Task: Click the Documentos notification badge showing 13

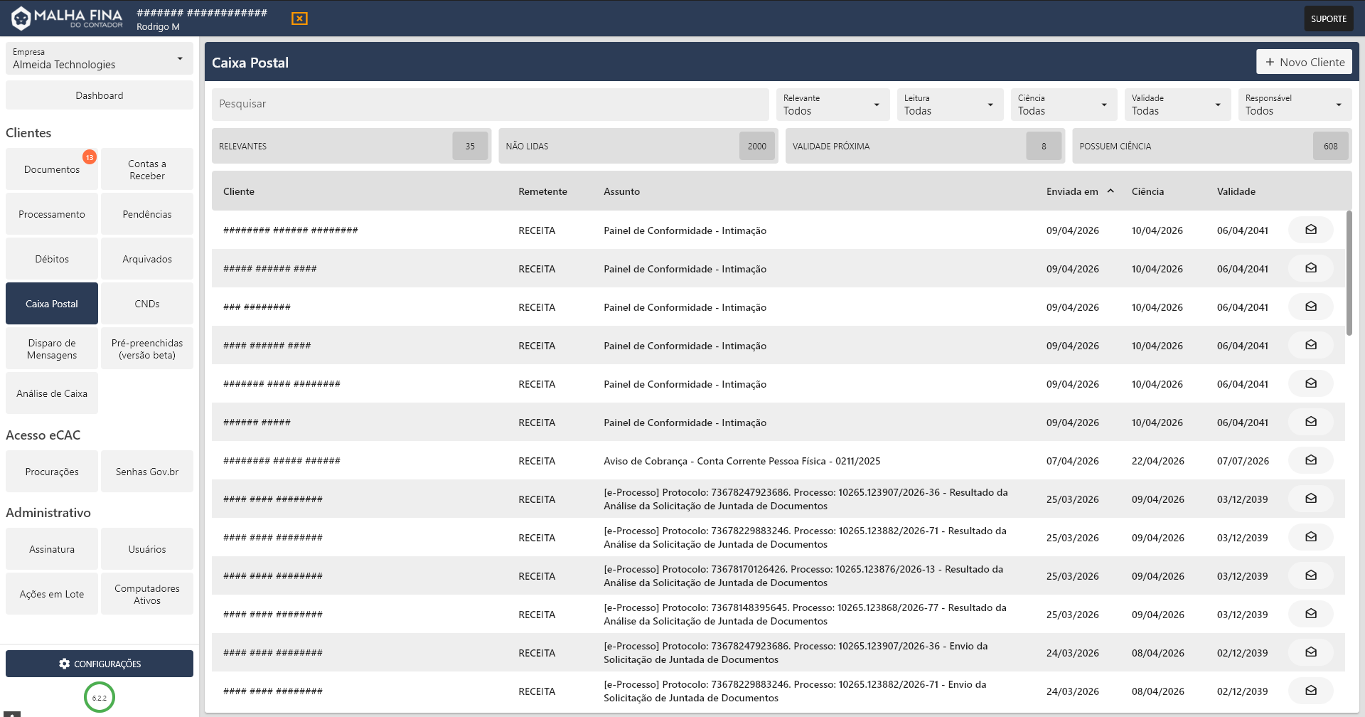Action: [90, 157]
